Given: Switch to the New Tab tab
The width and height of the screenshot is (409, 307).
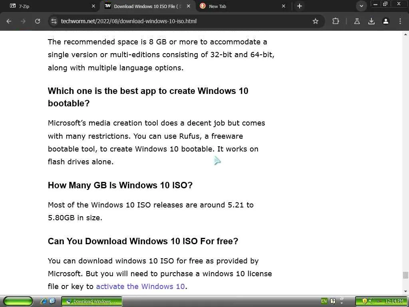Looking at the screenshot, I should 242,6.
